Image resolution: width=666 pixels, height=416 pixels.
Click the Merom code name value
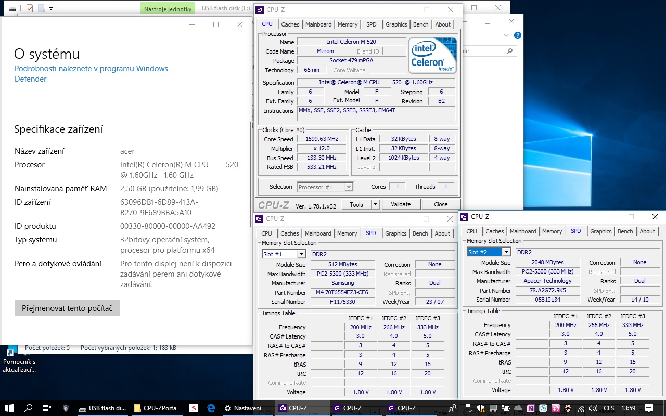(x=325, y=51)
